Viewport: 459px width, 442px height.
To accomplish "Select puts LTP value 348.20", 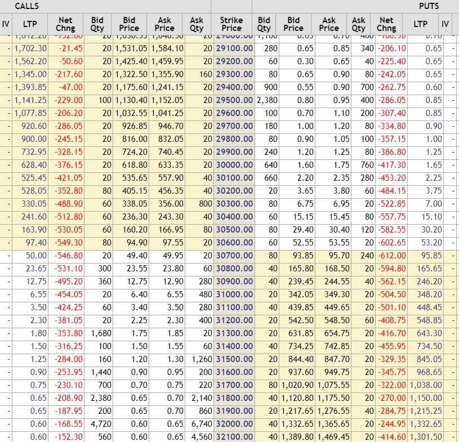I will click(x=430, y=294).
